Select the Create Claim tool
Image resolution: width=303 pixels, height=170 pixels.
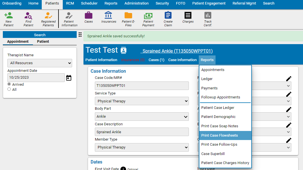(x=168, y=19)
